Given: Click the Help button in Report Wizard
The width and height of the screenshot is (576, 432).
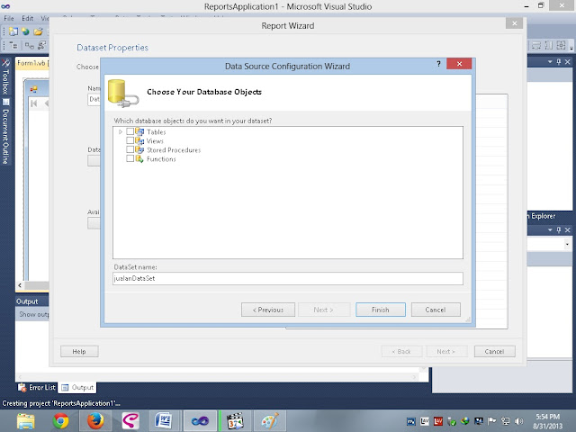Looking at the screenshot, I should coord(79,351).
